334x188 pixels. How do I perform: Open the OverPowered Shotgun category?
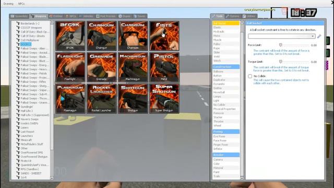34,157
